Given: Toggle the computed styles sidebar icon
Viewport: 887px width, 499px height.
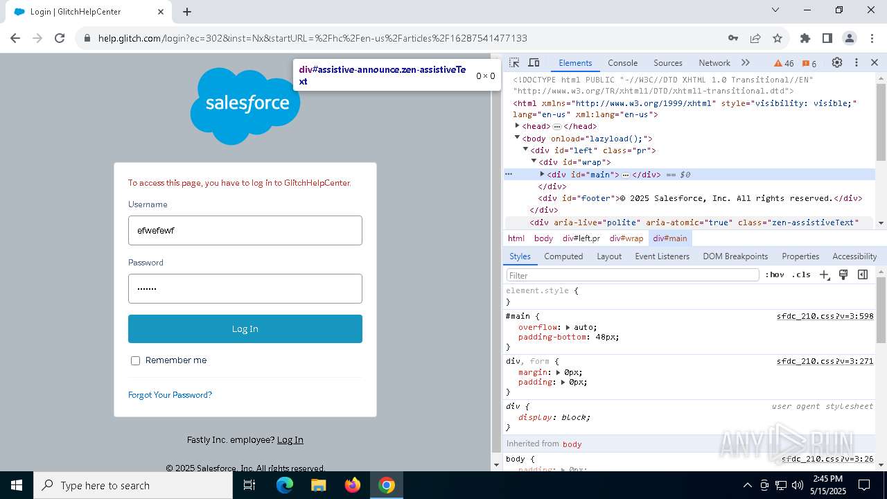Looking at the screenshot, I should pyautogui.click(x=863, y=275).
